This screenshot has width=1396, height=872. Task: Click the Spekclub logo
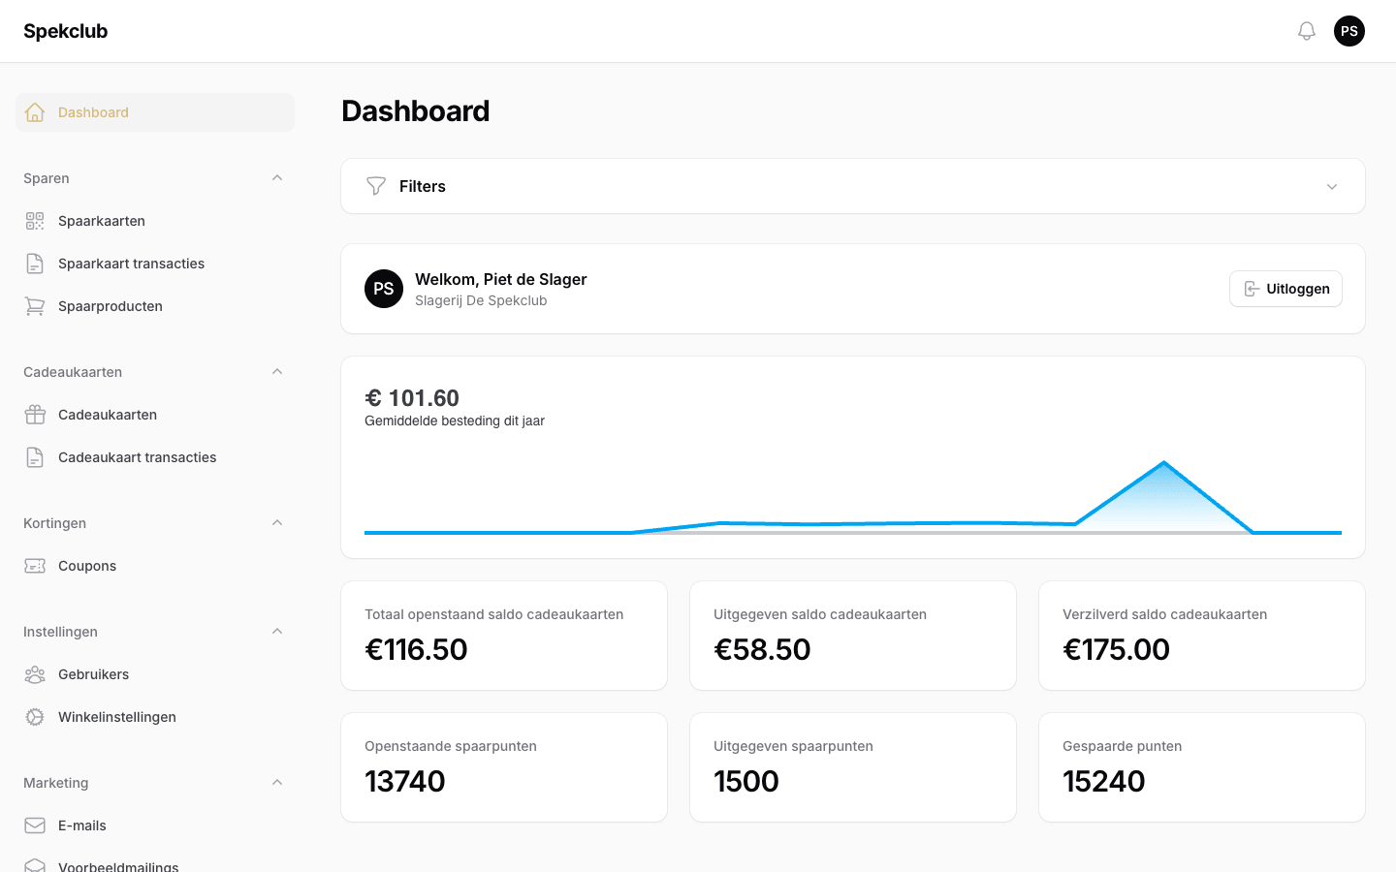(66, 31)
